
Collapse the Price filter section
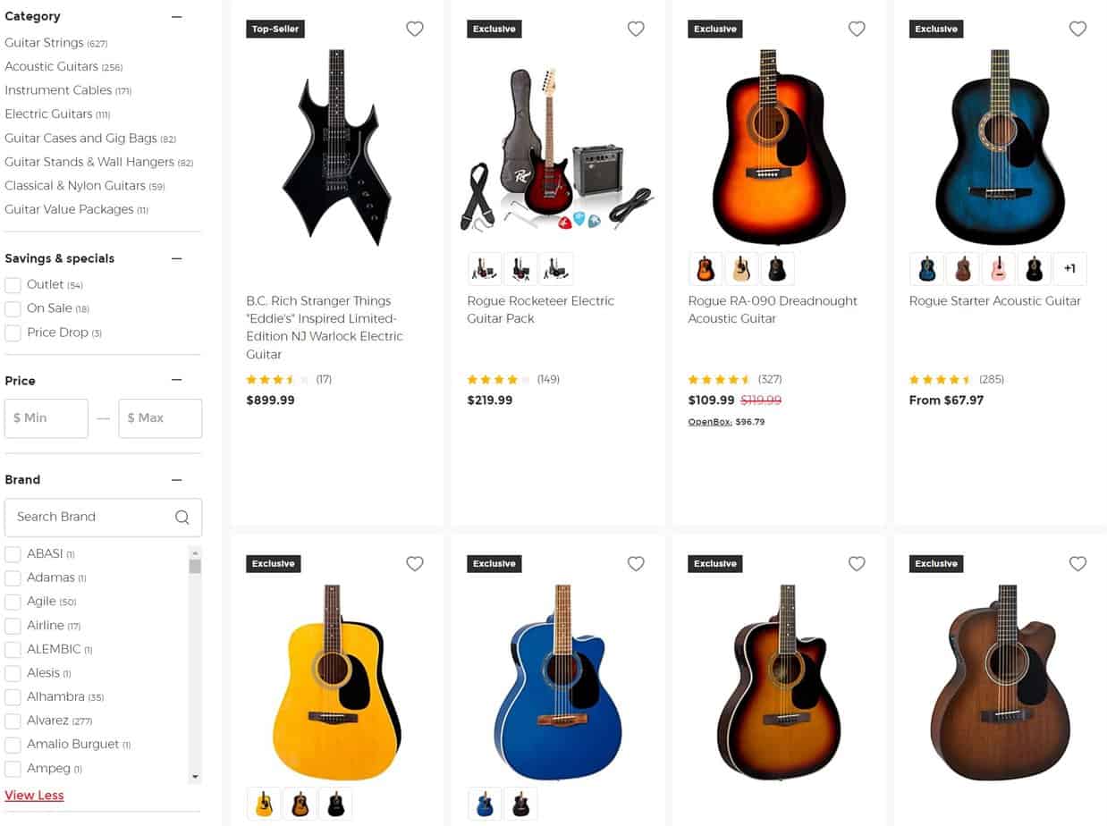[176, 381]
